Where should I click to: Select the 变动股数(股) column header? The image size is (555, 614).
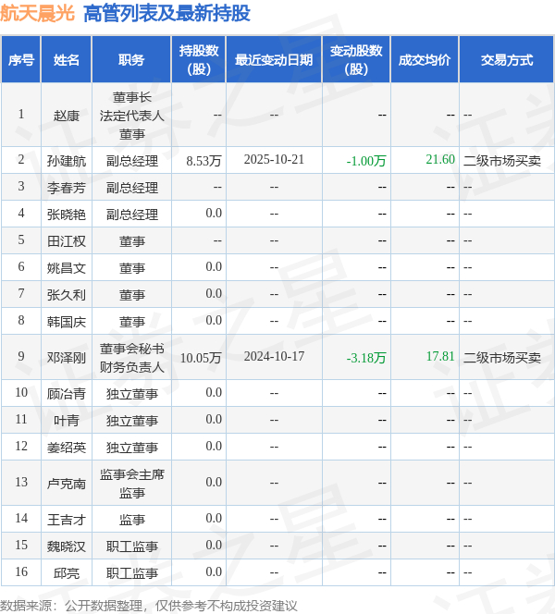(x=356, y=60)
